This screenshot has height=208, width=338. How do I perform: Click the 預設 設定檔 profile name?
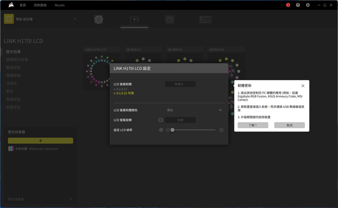(24, 19)
